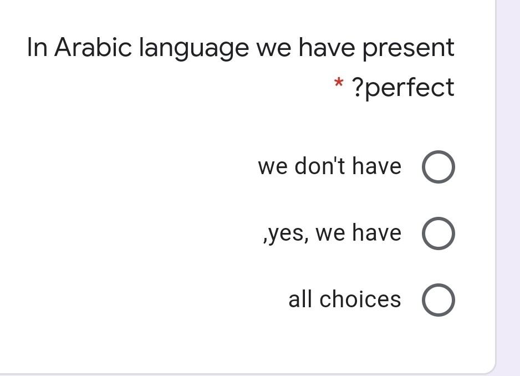The height and width of the screenshot is (376, 520).
Task: Select the "we don't have" radio button
Action: point(438,166)
